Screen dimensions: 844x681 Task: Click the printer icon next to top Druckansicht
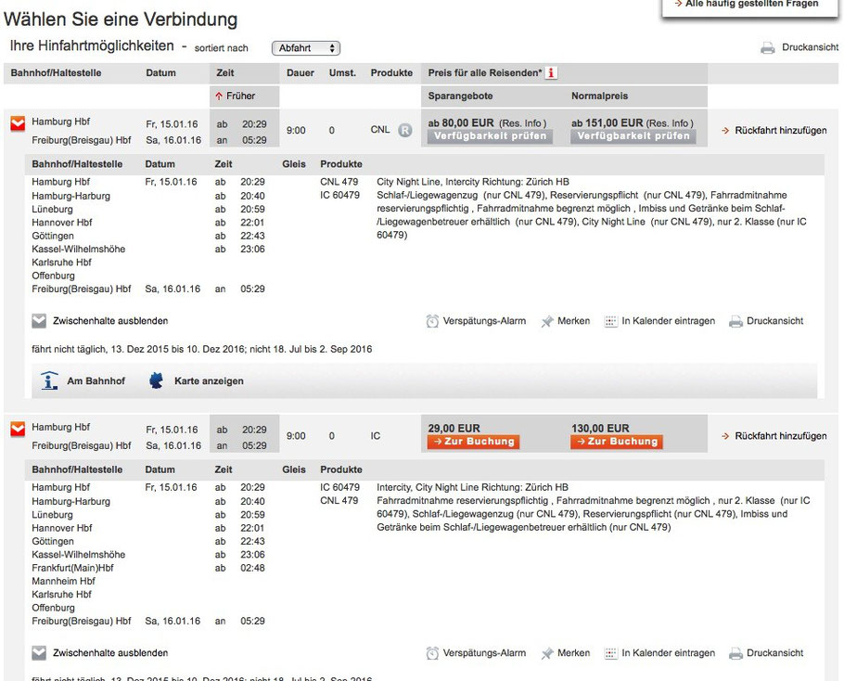(x=768, y=48)
